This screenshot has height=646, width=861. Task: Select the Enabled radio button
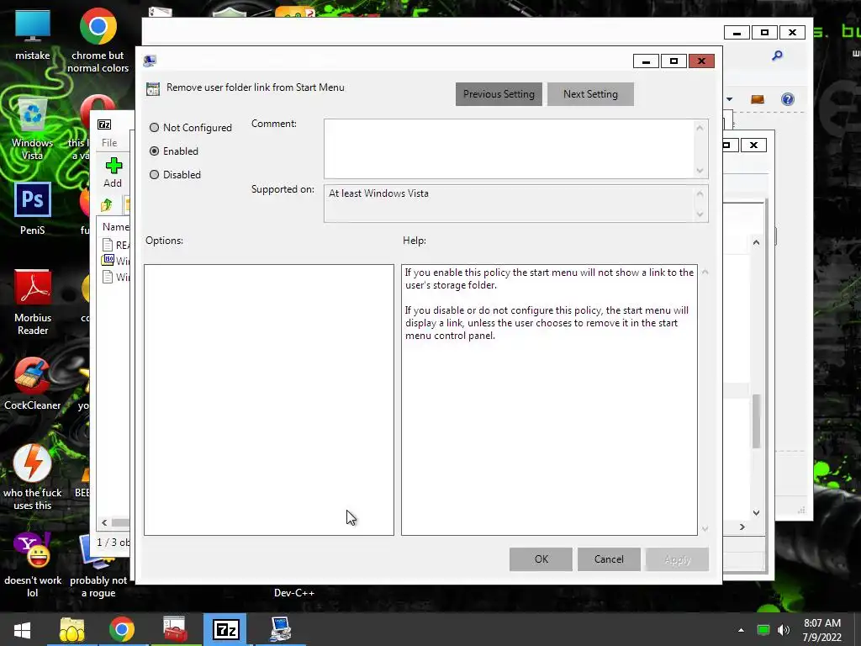tap(155, 151)
